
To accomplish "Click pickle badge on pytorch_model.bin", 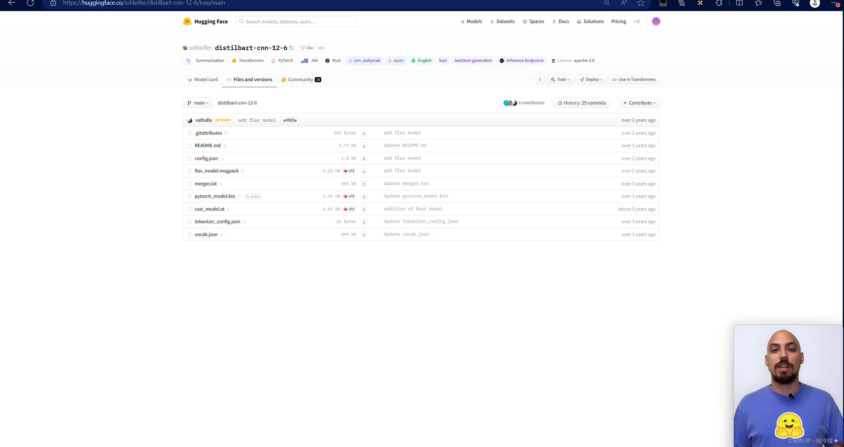I will pos(253,196).
